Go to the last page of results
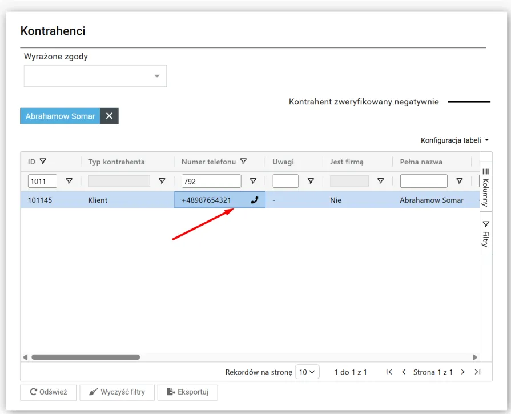The width and height of the screenshot is (511, 414). (x=477, y=372)
